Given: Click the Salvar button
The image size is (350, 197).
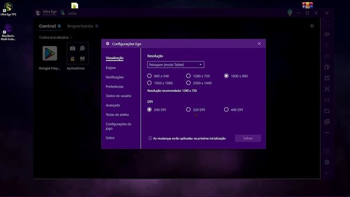Looking at the screenshot, I should coord(248,138).
